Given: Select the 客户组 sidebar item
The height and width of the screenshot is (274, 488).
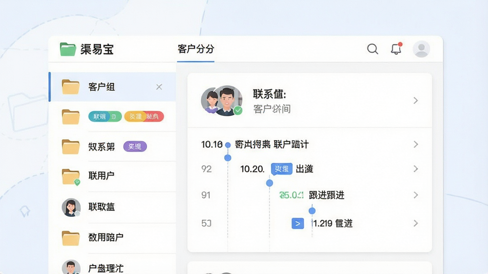Looking at the screenshot, I should (112, 87).
